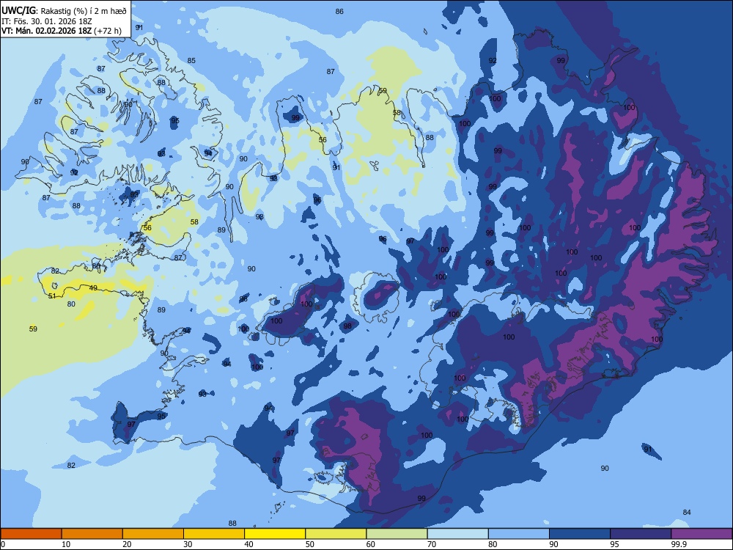Viewport: 733px width, 550px height.
Task: Click the '49' value in the yellow area
Action: click(x=93, y=287)
